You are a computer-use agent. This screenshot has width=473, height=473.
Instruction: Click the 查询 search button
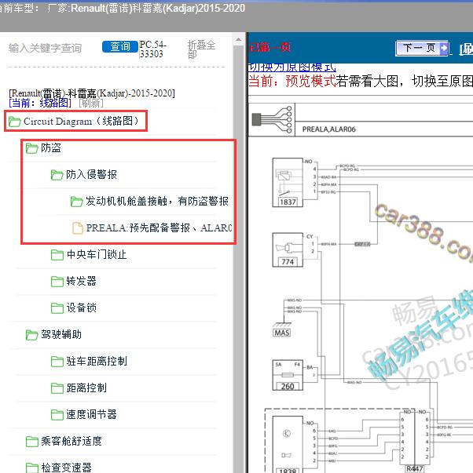(120, 46)
